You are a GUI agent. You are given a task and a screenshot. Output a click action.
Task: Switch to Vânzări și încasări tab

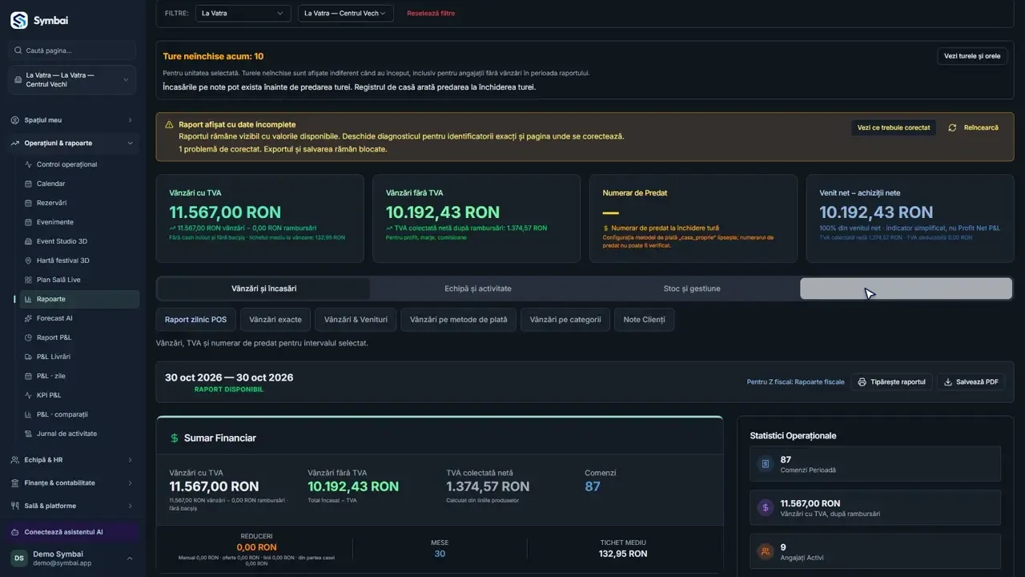click(264, 288)
